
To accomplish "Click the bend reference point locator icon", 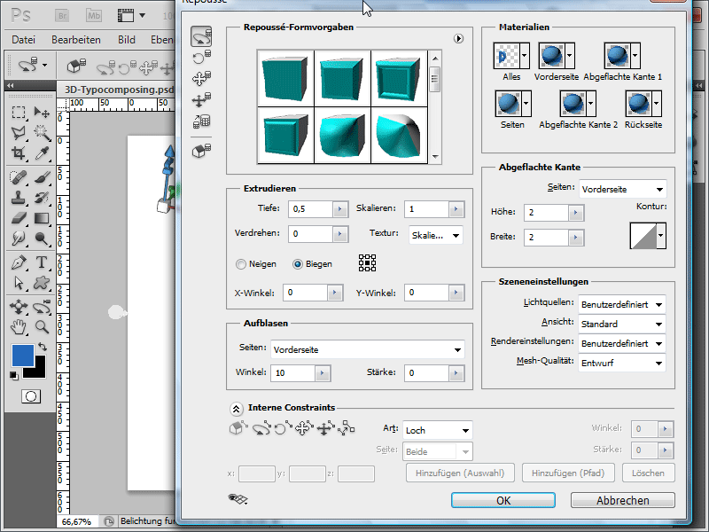I will click(x=367, y=262).
